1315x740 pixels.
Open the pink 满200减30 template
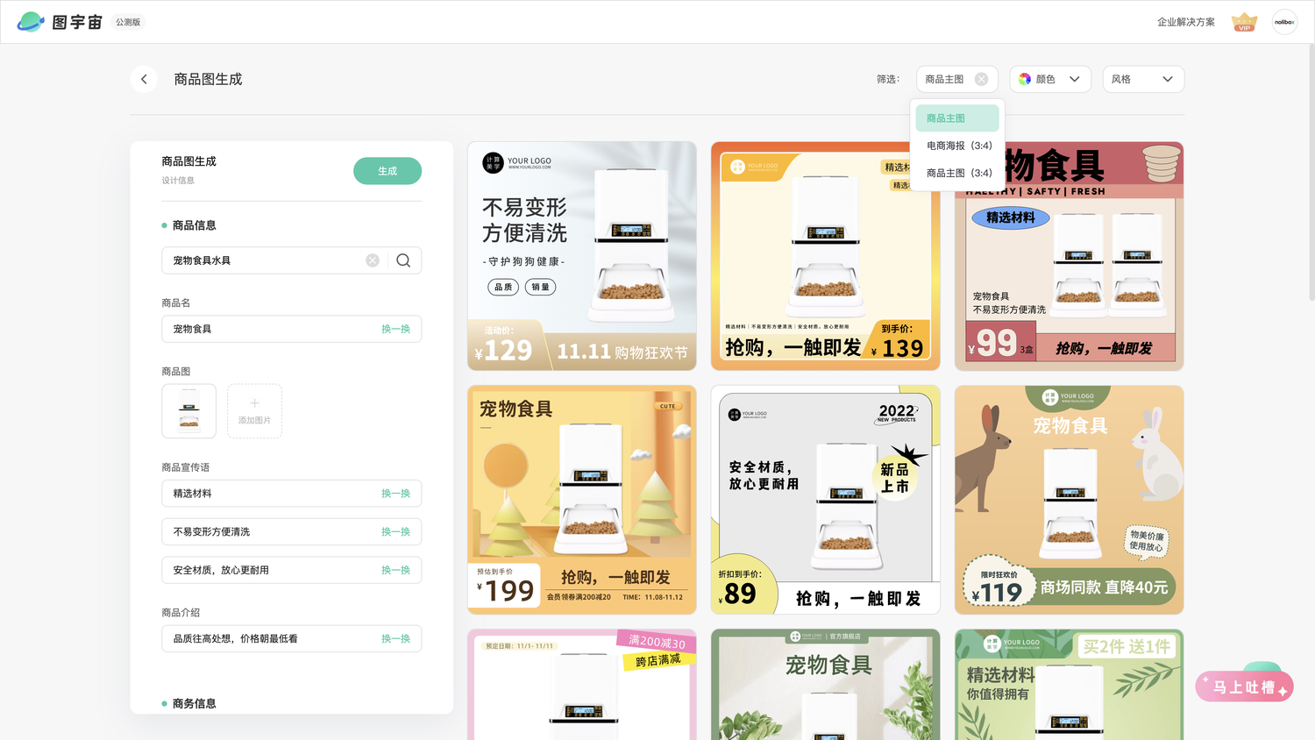point(582,685)
